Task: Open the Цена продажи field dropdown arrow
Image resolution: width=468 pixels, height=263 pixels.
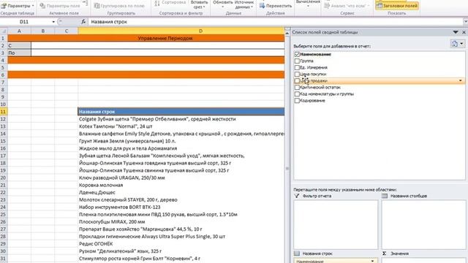Action: 461,80
